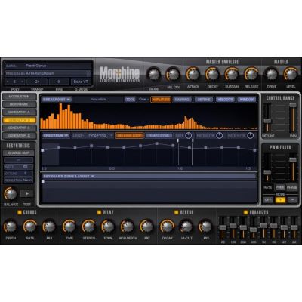Open the Modulation tab
The width and height of the screenshot is (302, 302).
click(x=19, y=97)
